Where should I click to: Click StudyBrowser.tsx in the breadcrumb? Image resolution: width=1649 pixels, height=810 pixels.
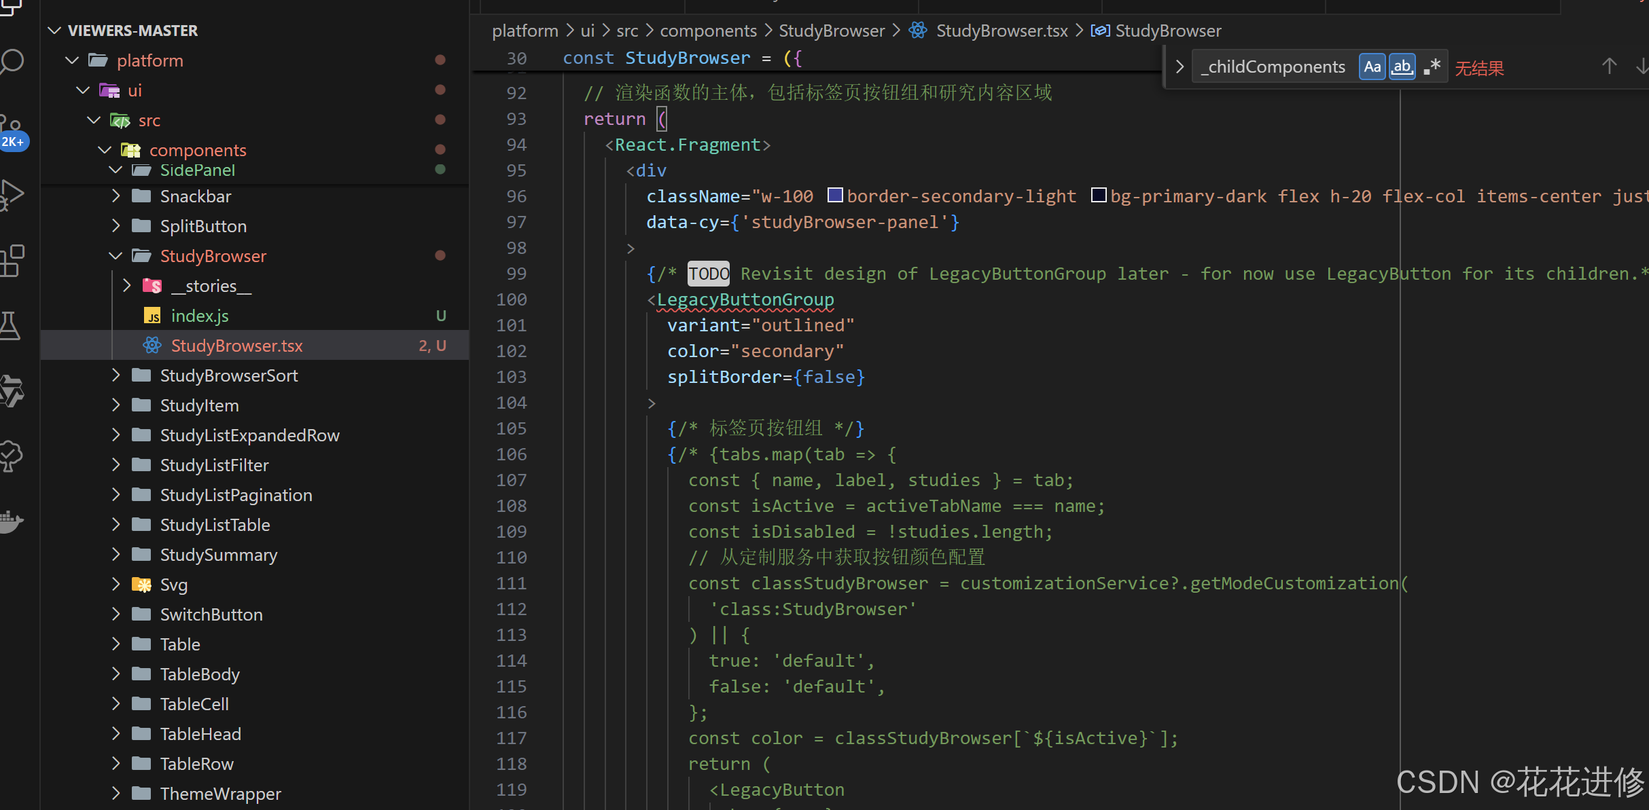coord(1001,31)
